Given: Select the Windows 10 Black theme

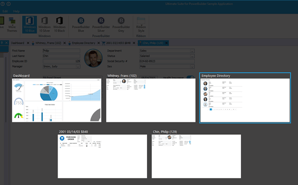Looking at the screenshot, I should [59, 25].
